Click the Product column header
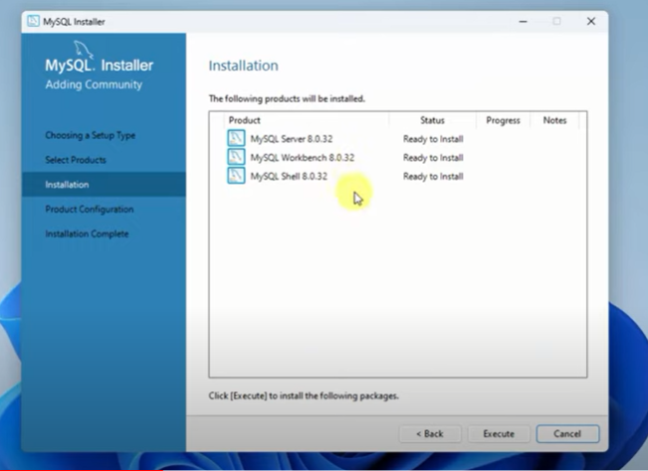Image resolution: width=648 pixels, height=471 pixels. click(244, 120)
